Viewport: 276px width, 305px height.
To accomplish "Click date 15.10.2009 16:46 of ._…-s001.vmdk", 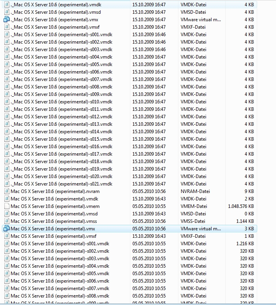I will (149, 35).
